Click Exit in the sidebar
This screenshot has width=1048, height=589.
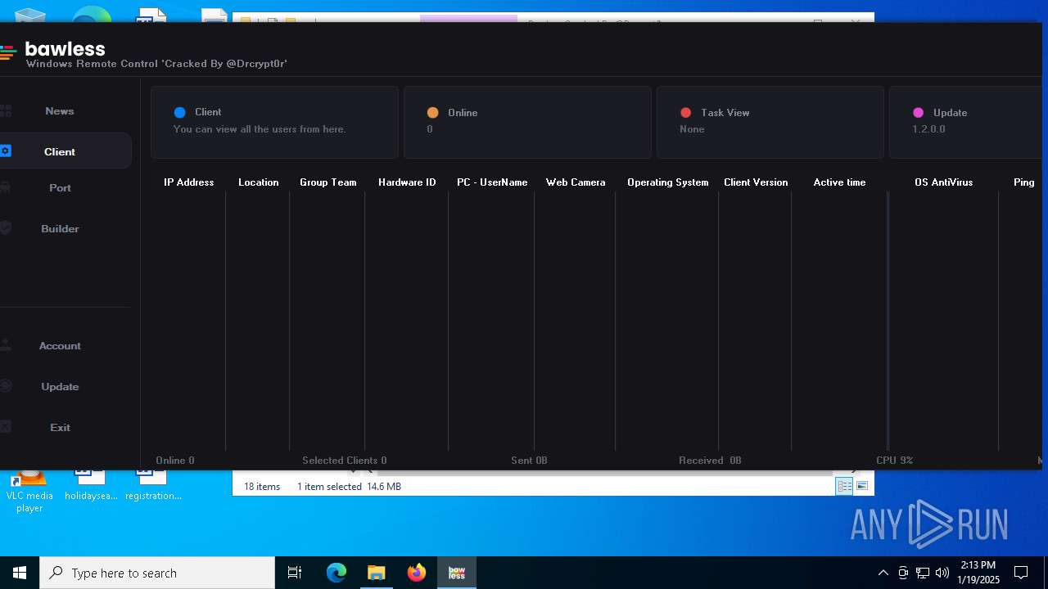[60, 428]
